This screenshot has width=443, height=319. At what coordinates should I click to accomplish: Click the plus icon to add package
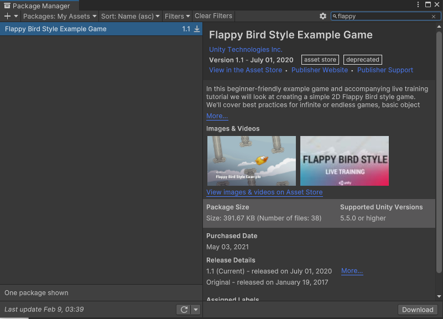click(x=7, y=17)
